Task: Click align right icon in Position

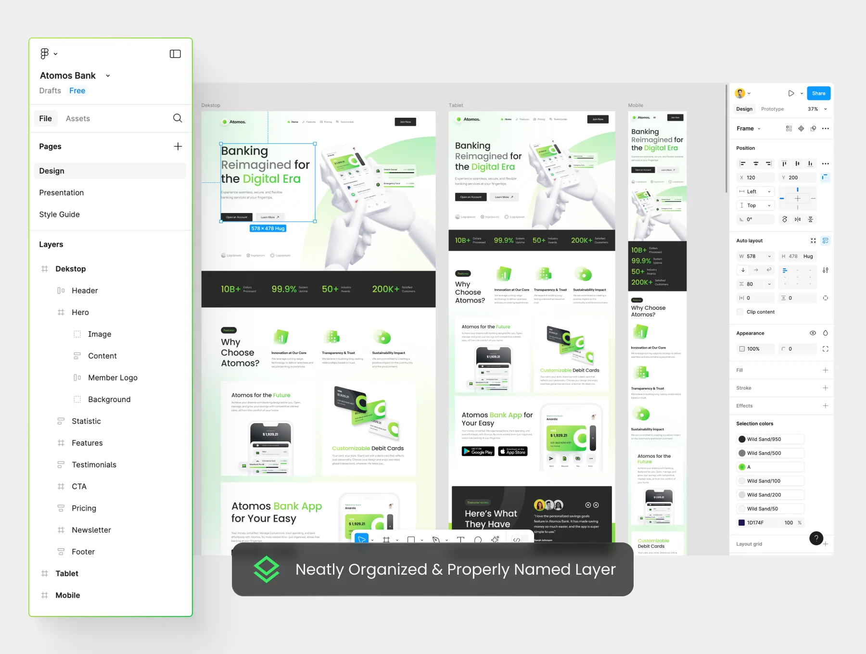Action: coord(768,163)
